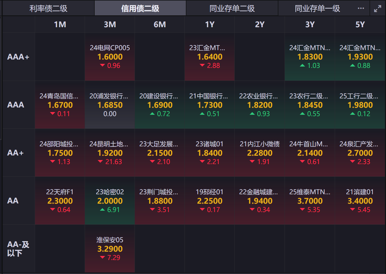Open the 21内江小微债 bond cell
This screenshot has width=386, height=274.
click(259, 153)
